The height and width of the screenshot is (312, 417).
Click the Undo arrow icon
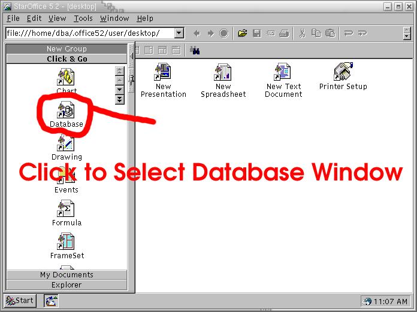(348, 33)
